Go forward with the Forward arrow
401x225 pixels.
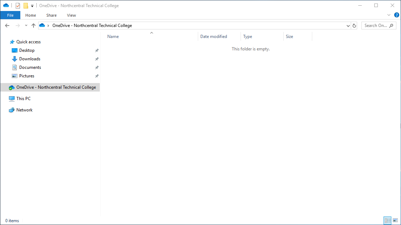click(x=18, y=26)
